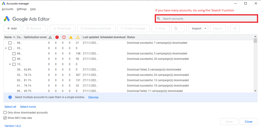The image size is (261, 130).
Task: Click the Select none link
Action: pyautogui.click(x=28, y=107)
